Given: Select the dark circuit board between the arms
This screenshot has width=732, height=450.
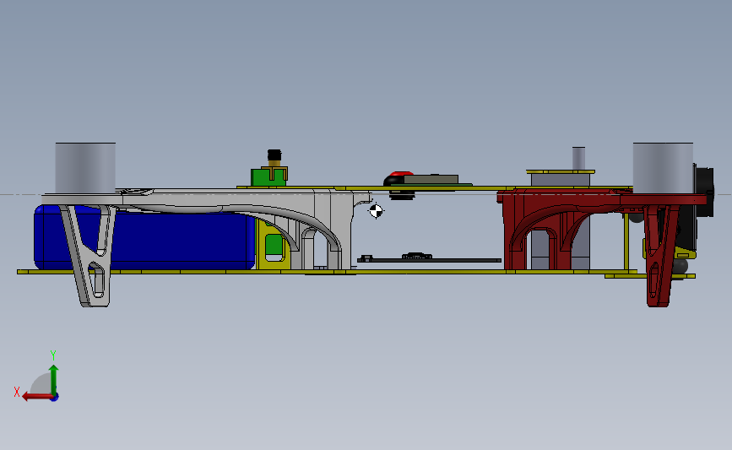Looking at the screenshot, I should click(429, 259).
